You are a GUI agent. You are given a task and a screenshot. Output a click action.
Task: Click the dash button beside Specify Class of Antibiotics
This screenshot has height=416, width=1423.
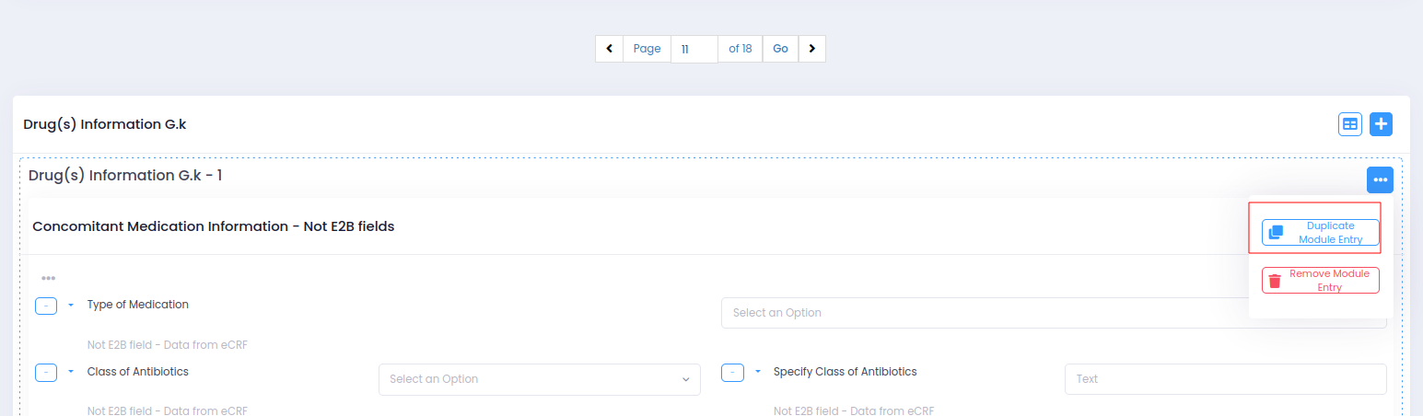coord(732,373)
